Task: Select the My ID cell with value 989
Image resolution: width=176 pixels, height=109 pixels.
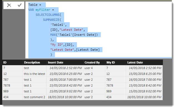Action: point(115,92)
